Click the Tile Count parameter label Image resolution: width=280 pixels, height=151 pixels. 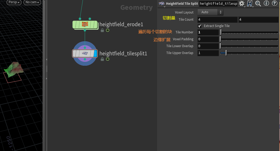[186, 20]
